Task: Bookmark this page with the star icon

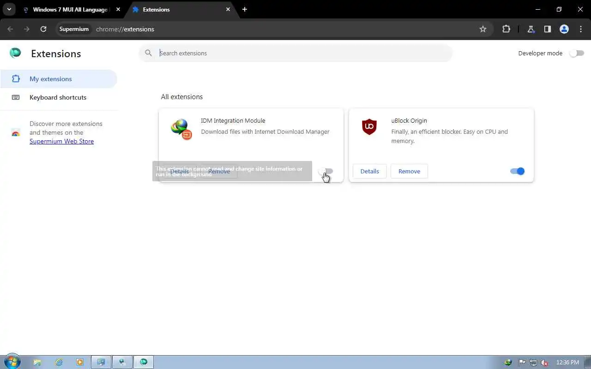Action: [483, 29]
